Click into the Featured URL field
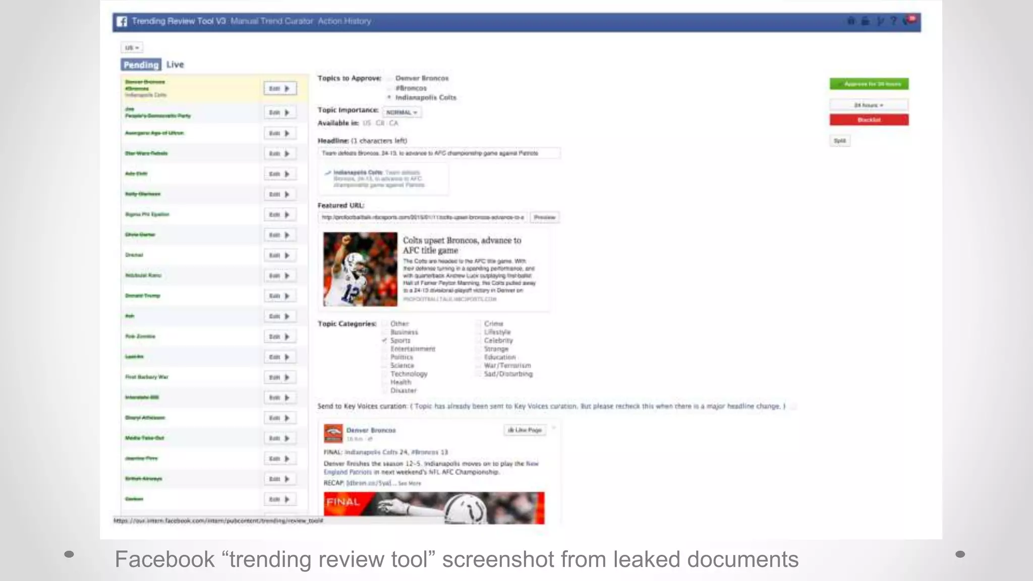 pos(423,217)
